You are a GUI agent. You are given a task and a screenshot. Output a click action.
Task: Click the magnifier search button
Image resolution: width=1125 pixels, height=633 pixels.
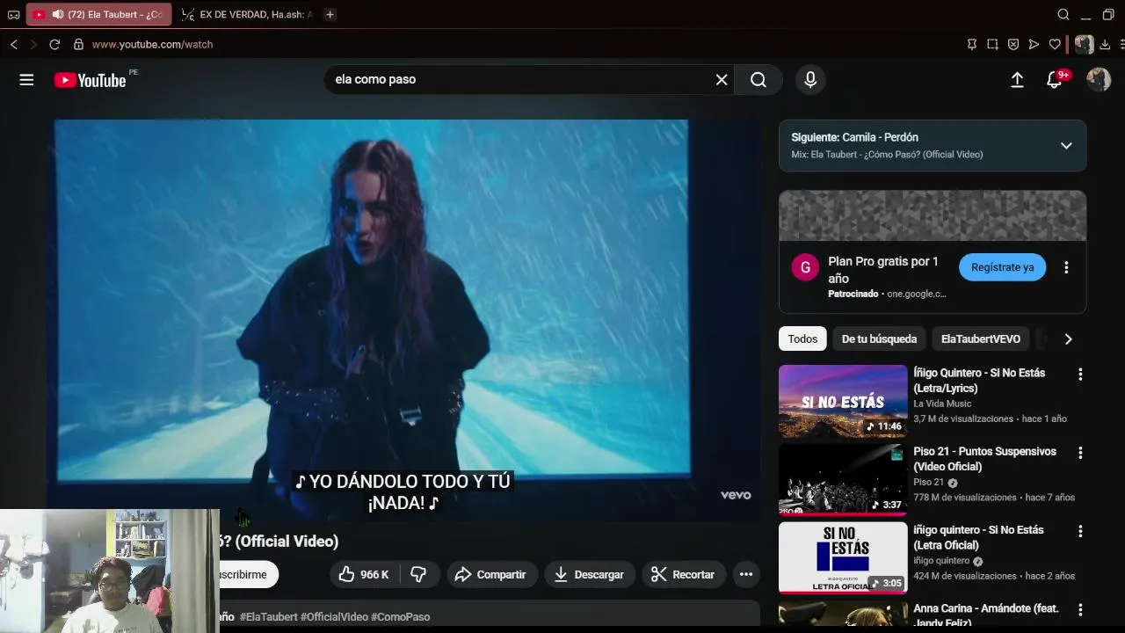pos(758,80)
